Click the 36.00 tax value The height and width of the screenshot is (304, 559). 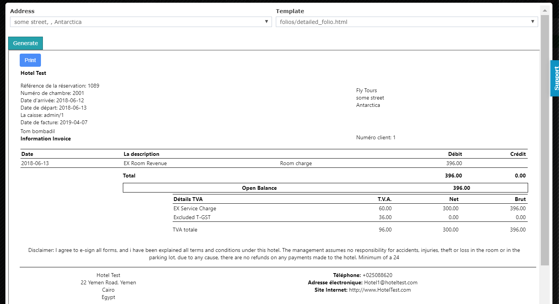(x=385, y=217)
